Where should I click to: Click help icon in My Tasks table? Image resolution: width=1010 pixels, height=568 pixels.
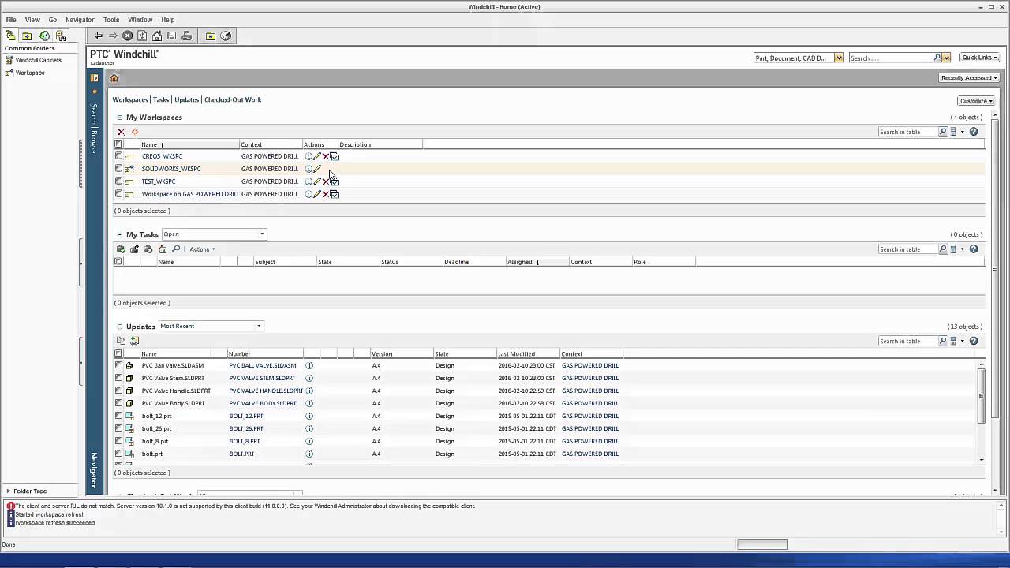974,249
